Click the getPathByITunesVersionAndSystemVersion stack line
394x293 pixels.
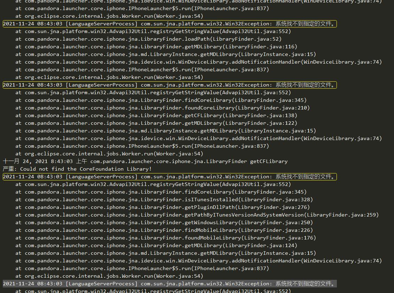point(197,215)
